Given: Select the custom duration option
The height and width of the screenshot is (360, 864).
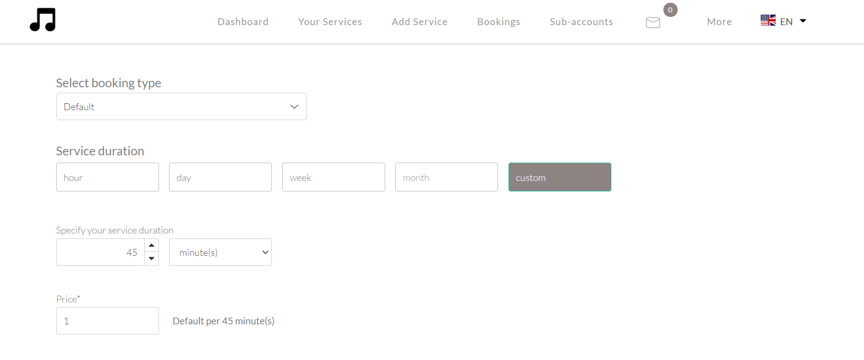Looking at the screenshot, I should click(560, 177).
